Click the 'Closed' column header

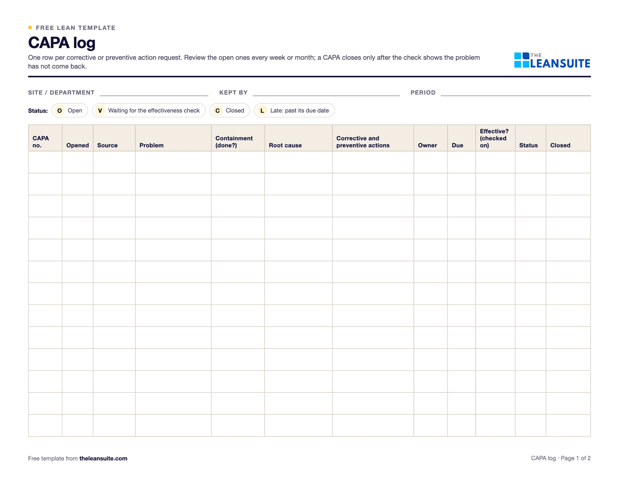point(568,138)
